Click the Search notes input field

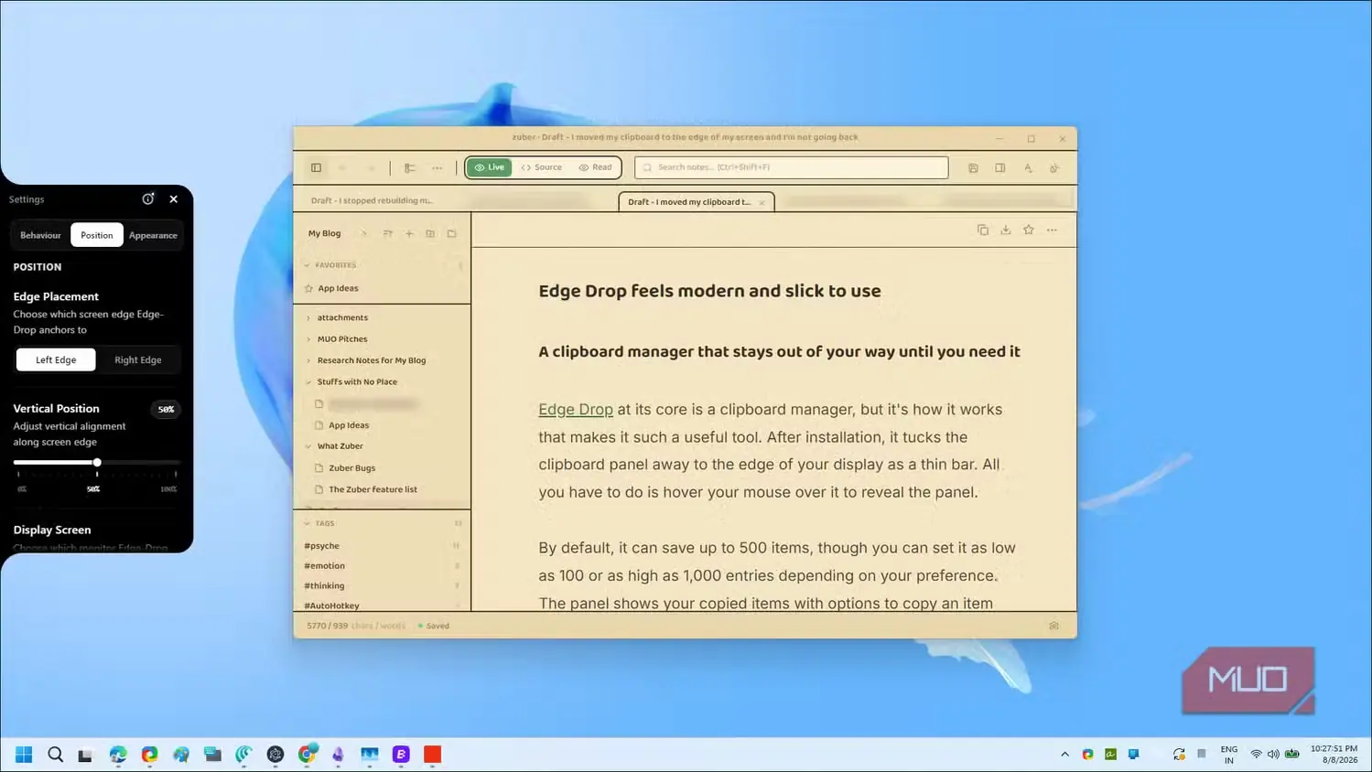[x=791, y=167]
